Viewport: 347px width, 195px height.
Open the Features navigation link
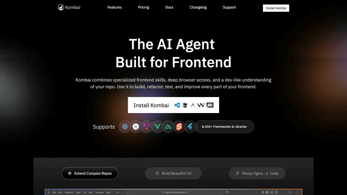[x=115, y=7]
